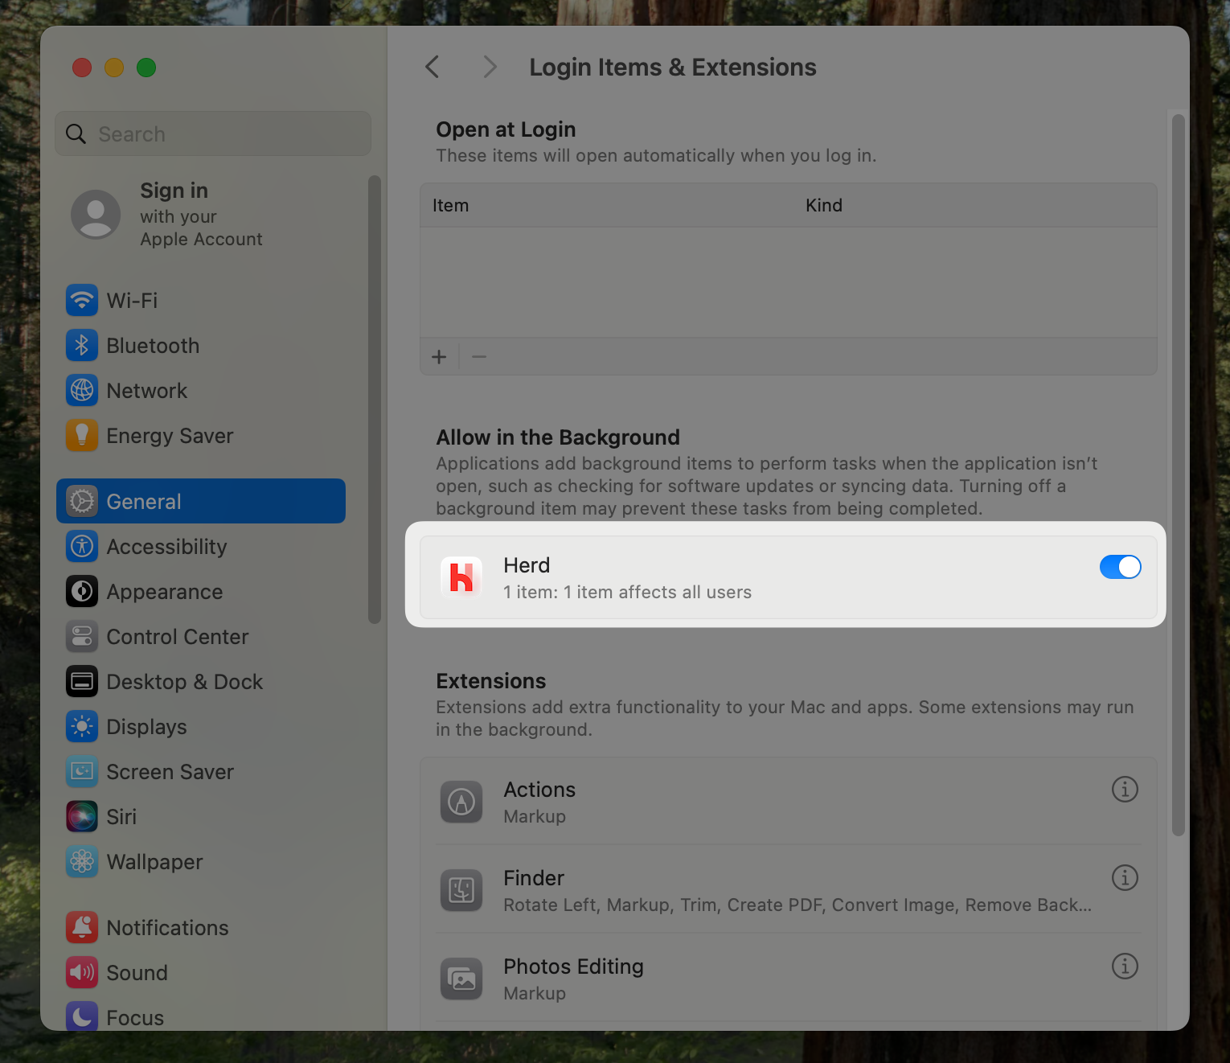Click the Desktop & Dock icon

tap(82, 682)
